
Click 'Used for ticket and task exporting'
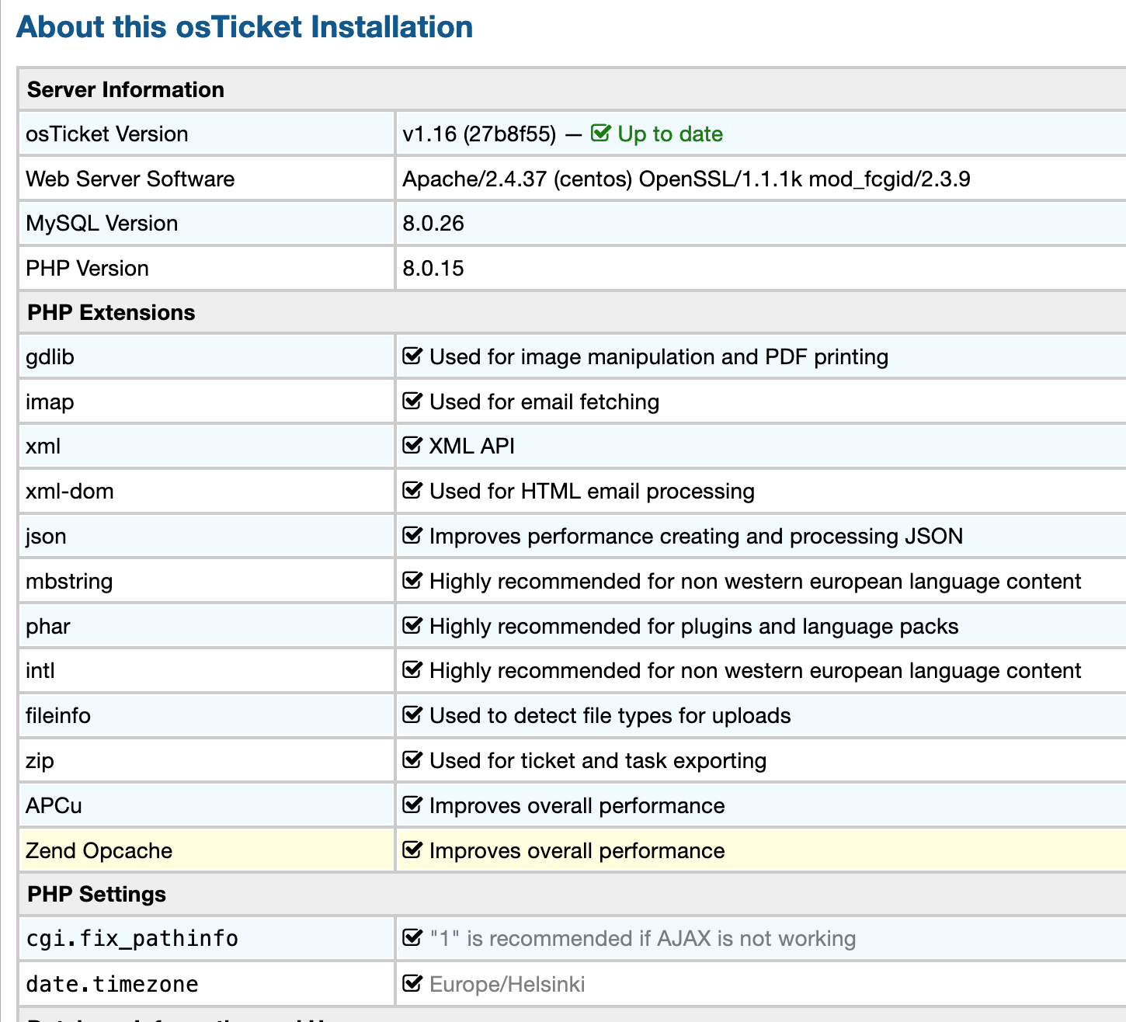[598, 760]
